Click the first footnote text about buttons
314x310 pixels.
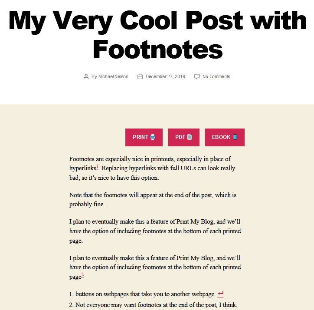tap(145, 294)
